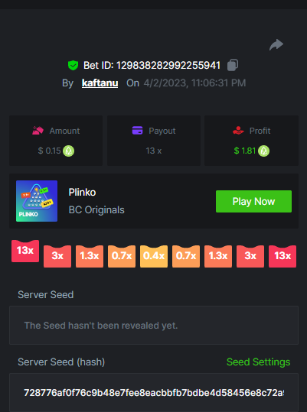The image size is (307, 412).
Task: Select the highlighted leftmost 13x multiplier
Action: (25, 251)
